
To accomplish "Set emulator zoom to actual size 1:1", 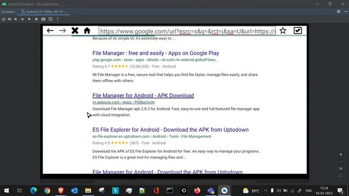I will pos(341,169).
